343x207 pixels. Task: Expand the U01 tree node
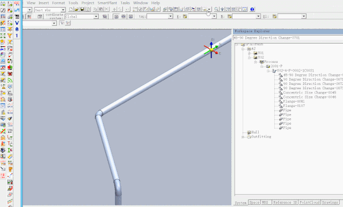coord(249,53)
